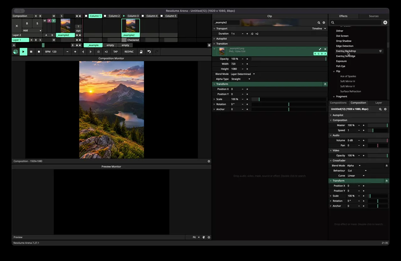Favorite the Eventuj Backdrop effect
This screenshot has width=401, height=261.
380,51
